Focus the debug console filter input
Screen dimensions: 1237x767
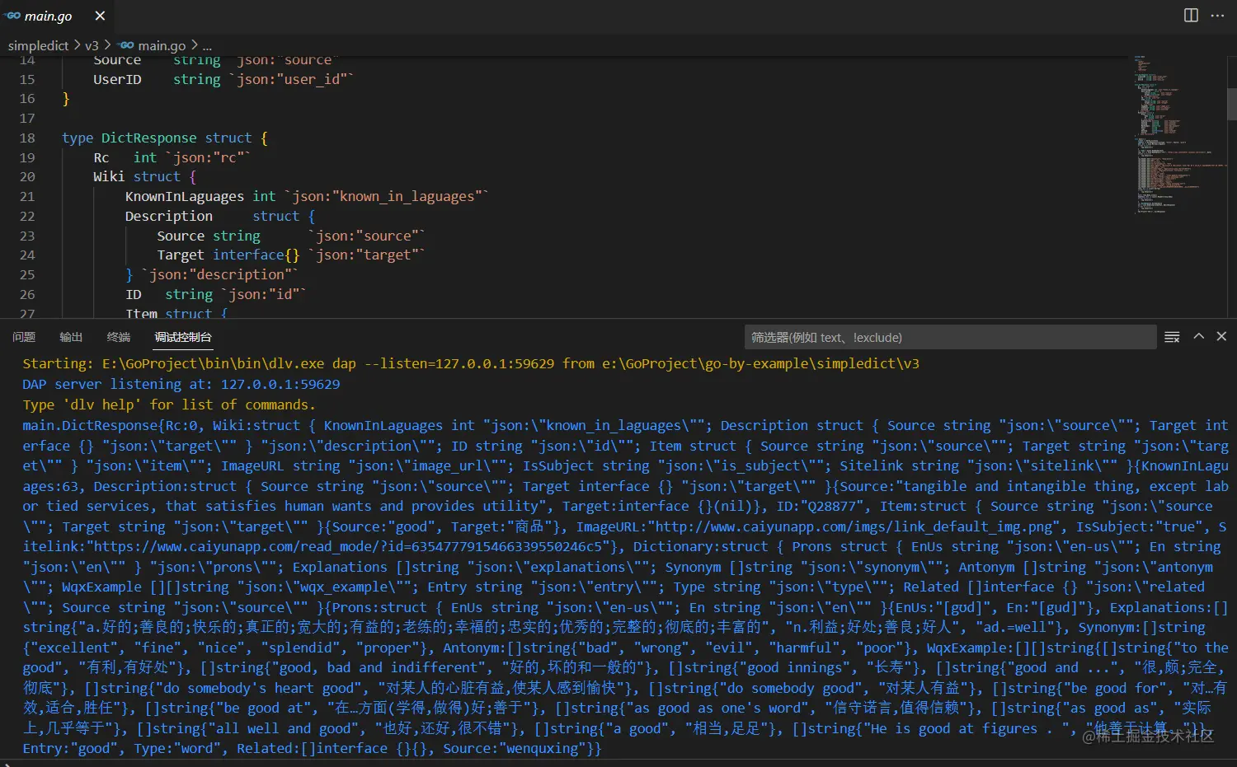950,337
